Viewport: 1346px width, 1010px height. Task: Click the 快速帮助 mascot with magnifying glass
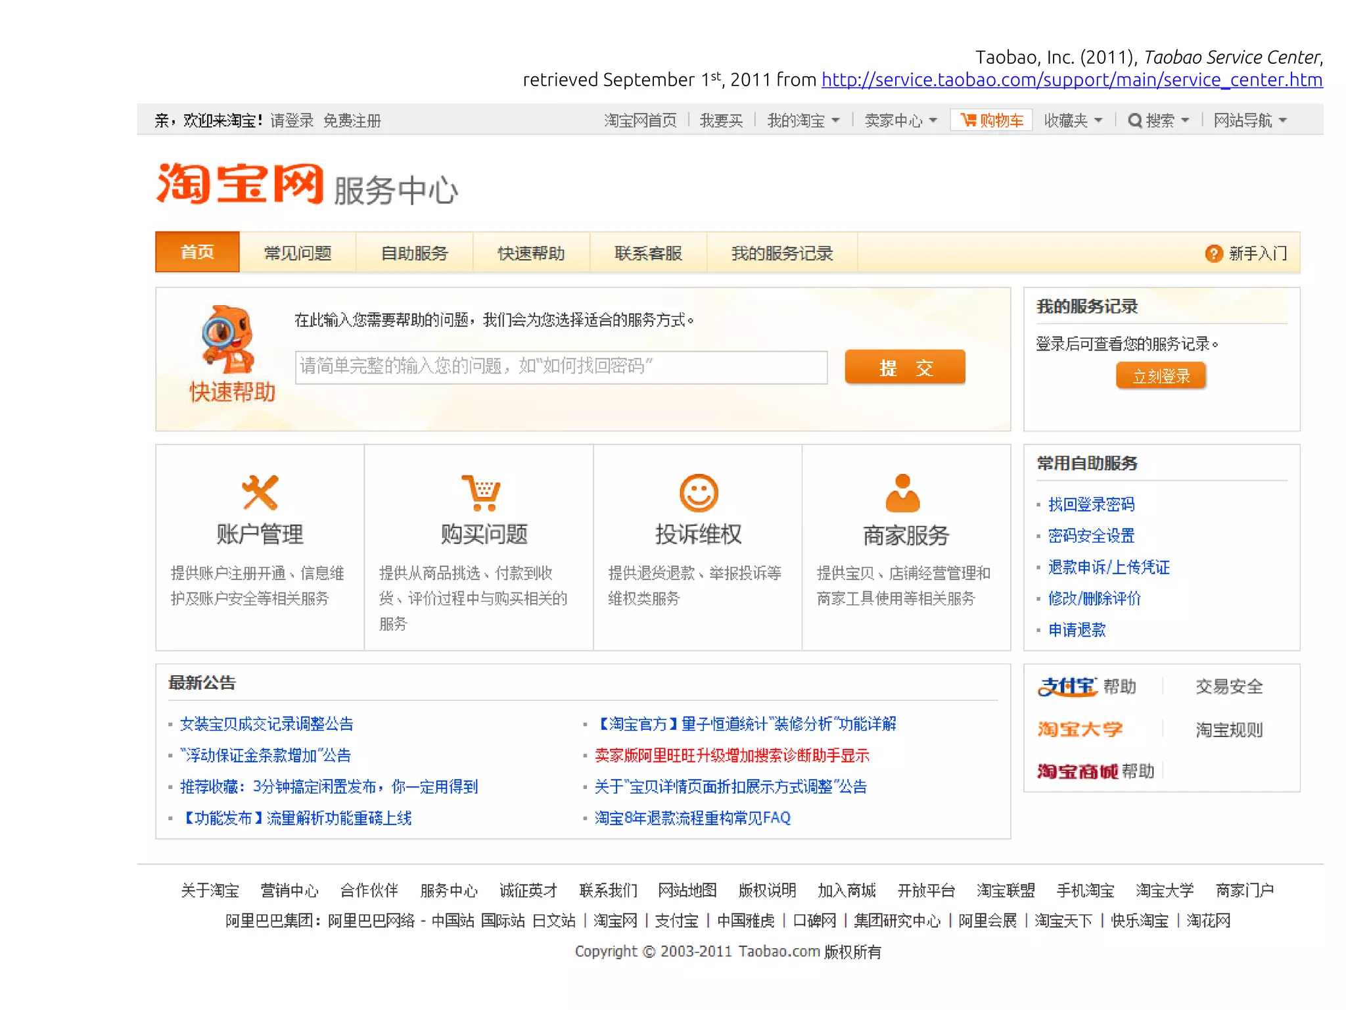pos(227,339)
